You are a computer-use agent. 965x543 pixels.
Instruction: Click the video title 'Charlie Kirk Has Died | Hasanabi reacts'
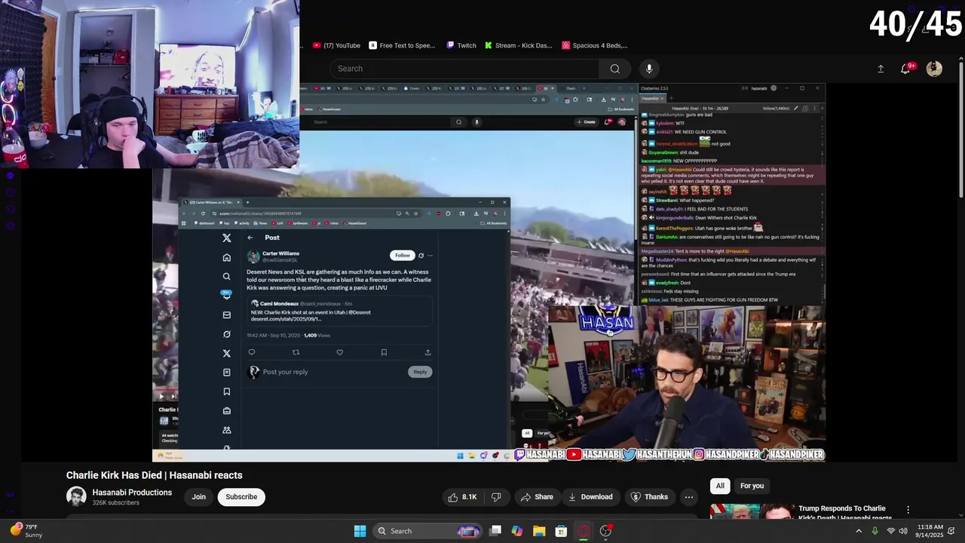click(x=155, y=475)
